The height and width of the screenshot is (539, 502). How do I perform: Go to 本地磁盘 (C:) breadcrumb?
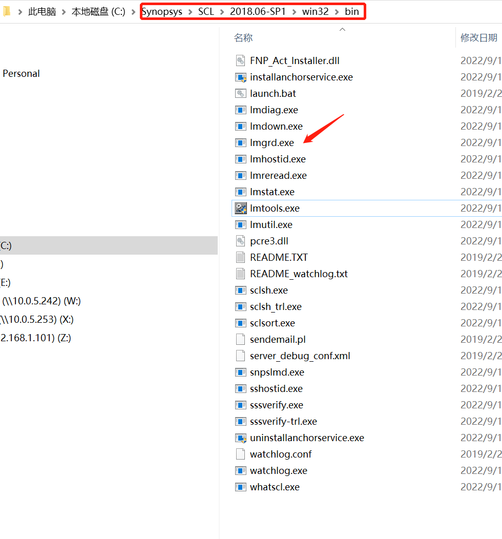coord(99,12)
